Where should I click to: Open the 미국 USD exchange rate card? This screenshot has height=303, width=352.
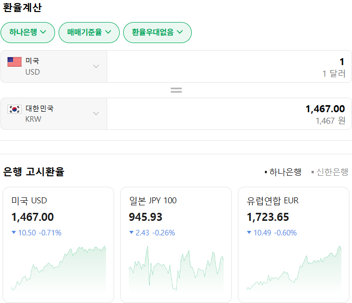click(58, 210)
